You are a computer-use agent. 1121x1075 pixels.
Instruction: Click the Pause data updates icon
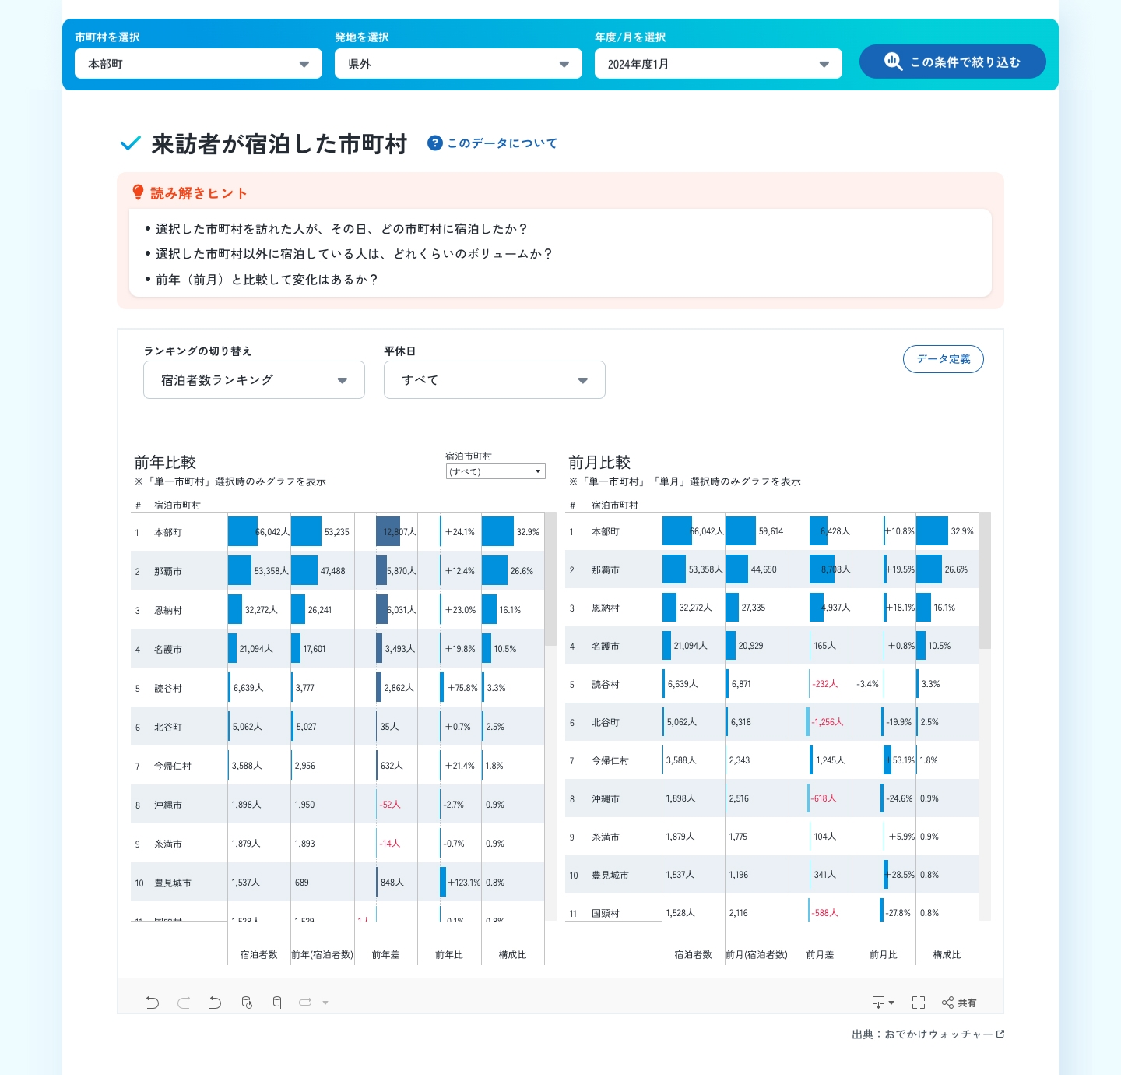pos(278,1003)
